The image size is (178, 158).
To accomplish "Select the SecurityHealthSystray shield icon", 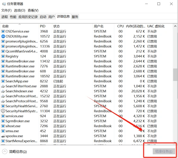I will [x=3, y=111].
